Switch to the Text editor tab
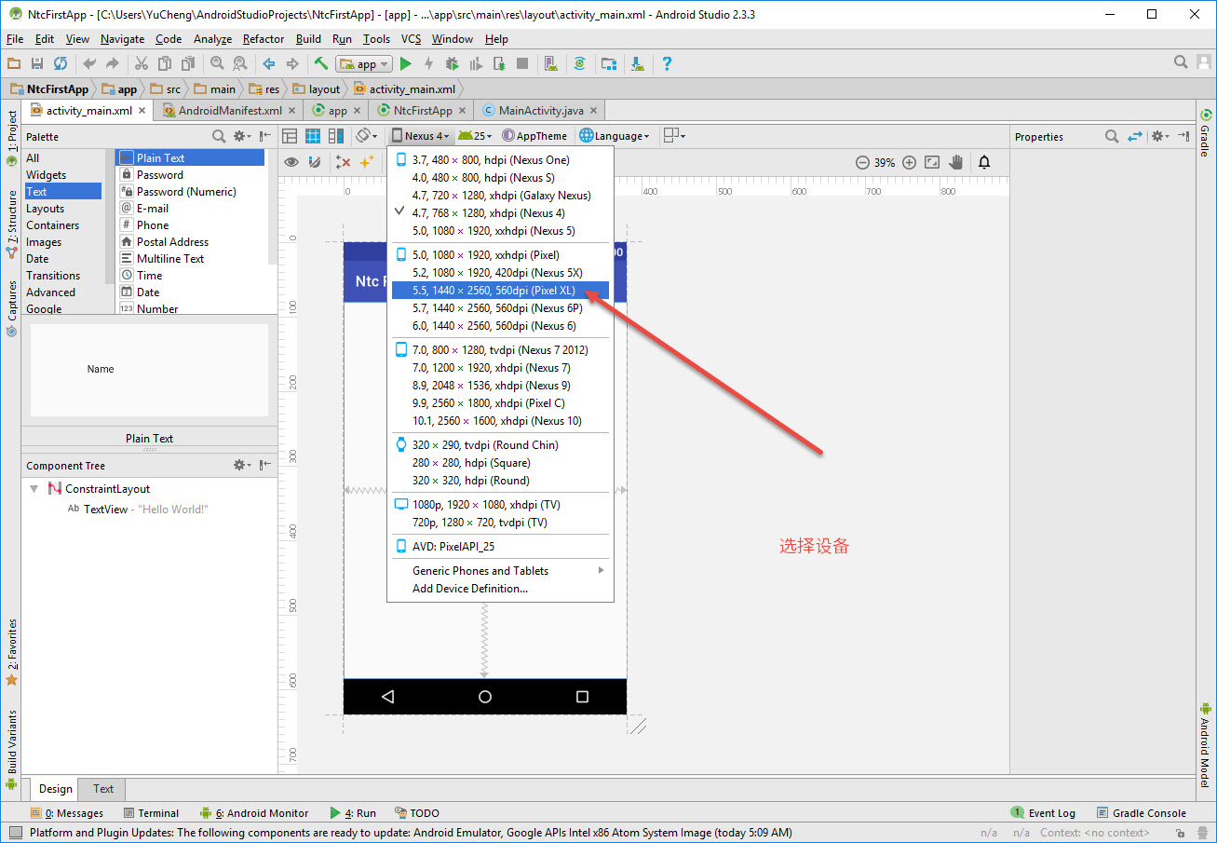Viewport: 1217px width, 843px height. click(x=103, y=789)
